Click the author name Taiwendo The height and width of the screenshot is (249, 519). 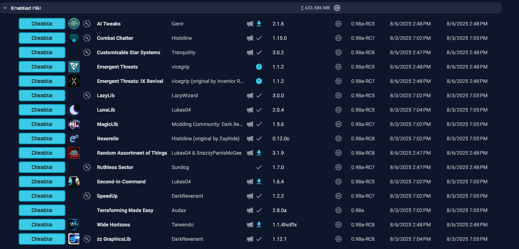(x=182, y=225)
